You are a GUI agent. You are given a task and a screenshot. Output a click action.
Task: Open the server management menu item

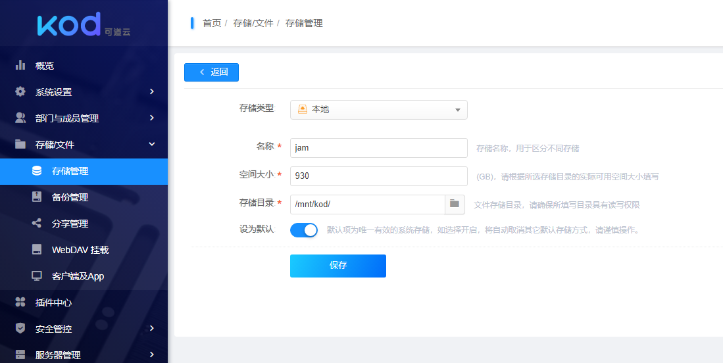point(58,355)
